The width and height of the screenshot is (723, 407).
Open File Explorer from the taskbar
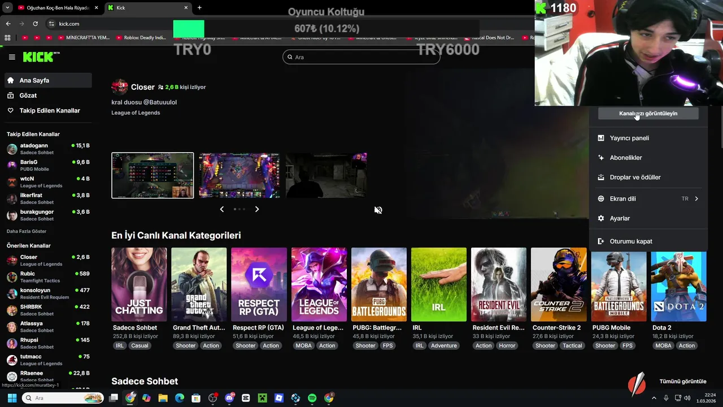point(163,398)
